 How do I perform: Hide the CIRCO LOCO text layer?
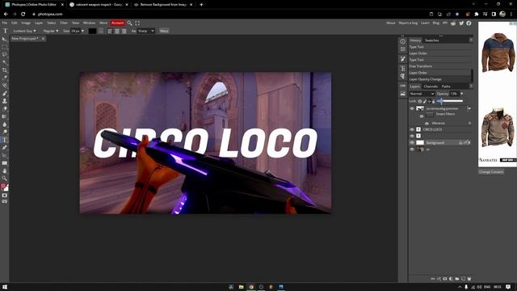tap(411, 129)
